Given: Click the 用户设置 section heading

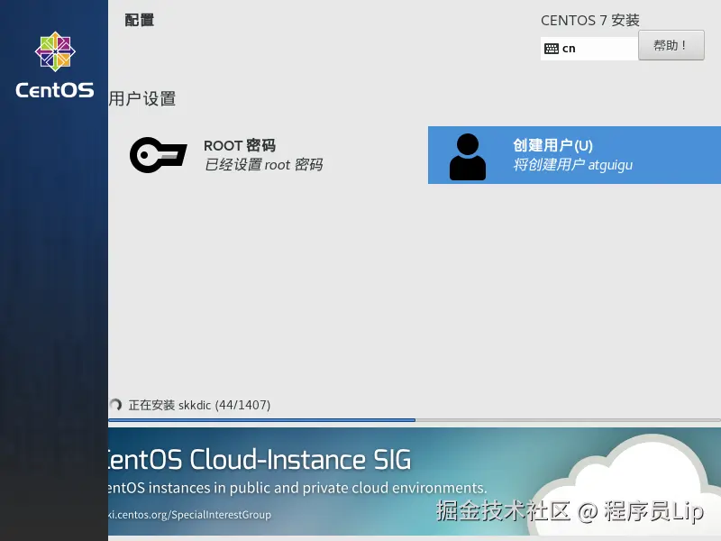Looking at the screenshot, I should pos(142,99).
